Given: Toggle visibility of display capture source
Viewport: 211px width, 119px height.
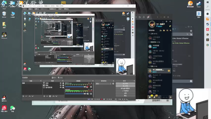Looking at the screenshot, I should click(x=61, y=87).
